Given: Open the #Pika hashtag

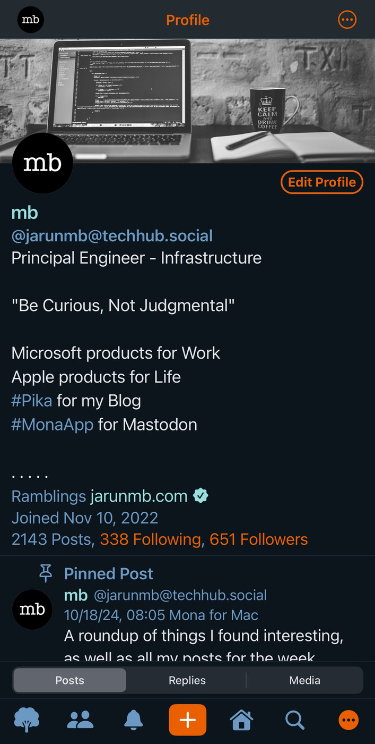Looking at the screenshot, I should pyautogui.click(x=32, y=401).
